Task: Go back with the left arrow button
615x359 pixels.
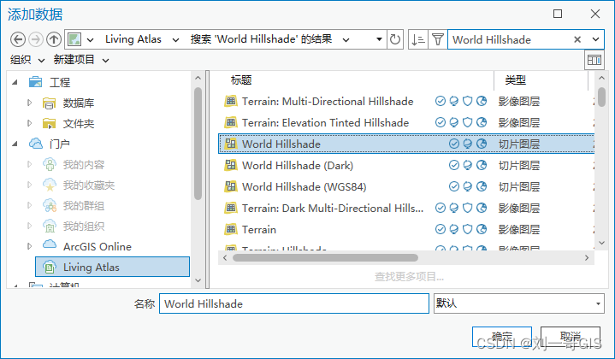Action: point(18,39)
